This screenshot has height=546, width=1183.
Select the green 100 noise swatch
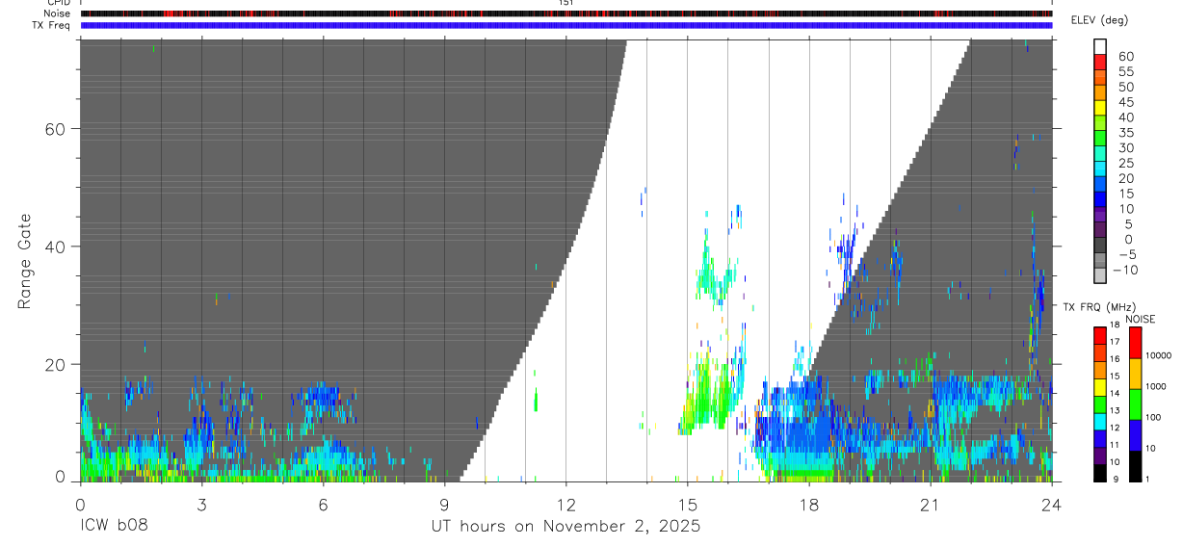pos(1135,403)
